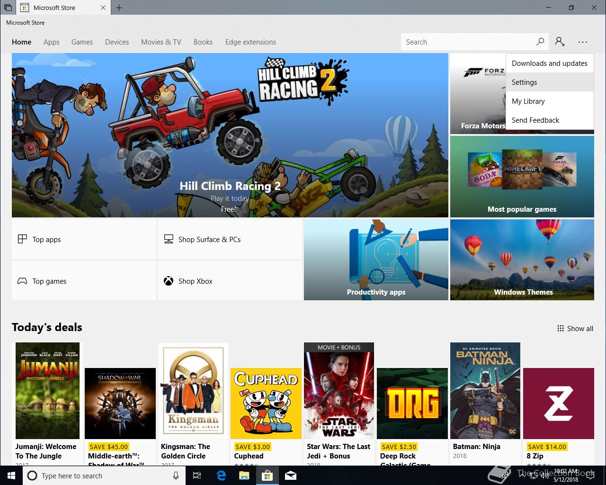Choose Send Feedback menu entry
The height and width of the screenshot is (485, 606).
click(550, 120)
